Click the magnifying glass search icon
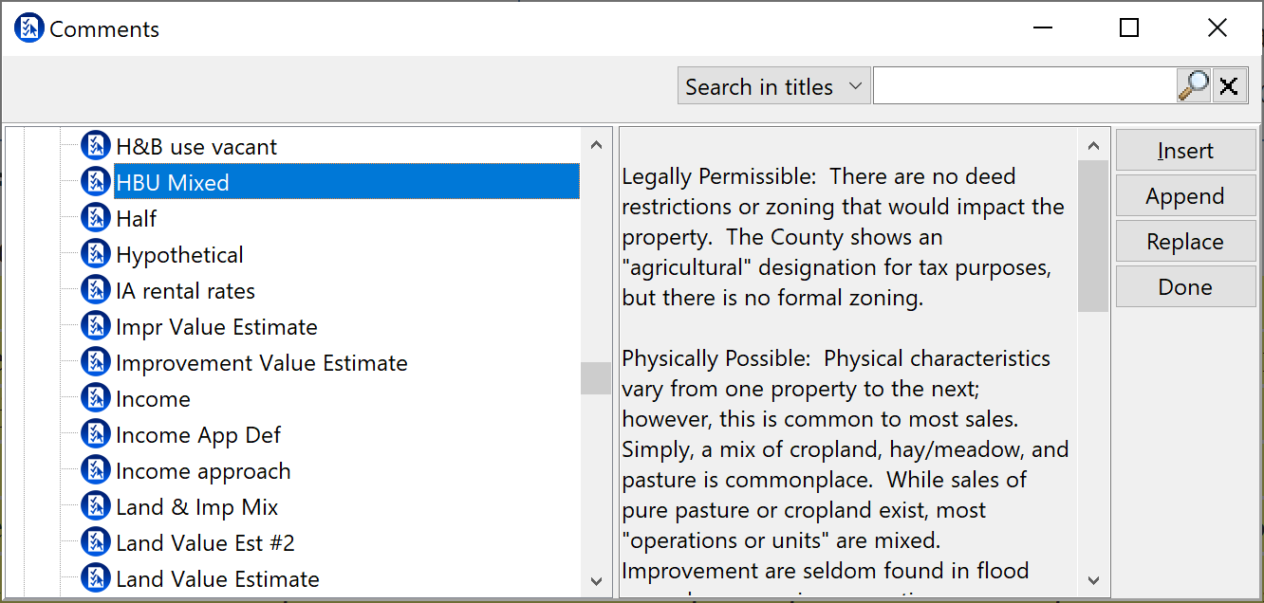Viewport: 1264px width, 603px height. [x=1193, y=86]
